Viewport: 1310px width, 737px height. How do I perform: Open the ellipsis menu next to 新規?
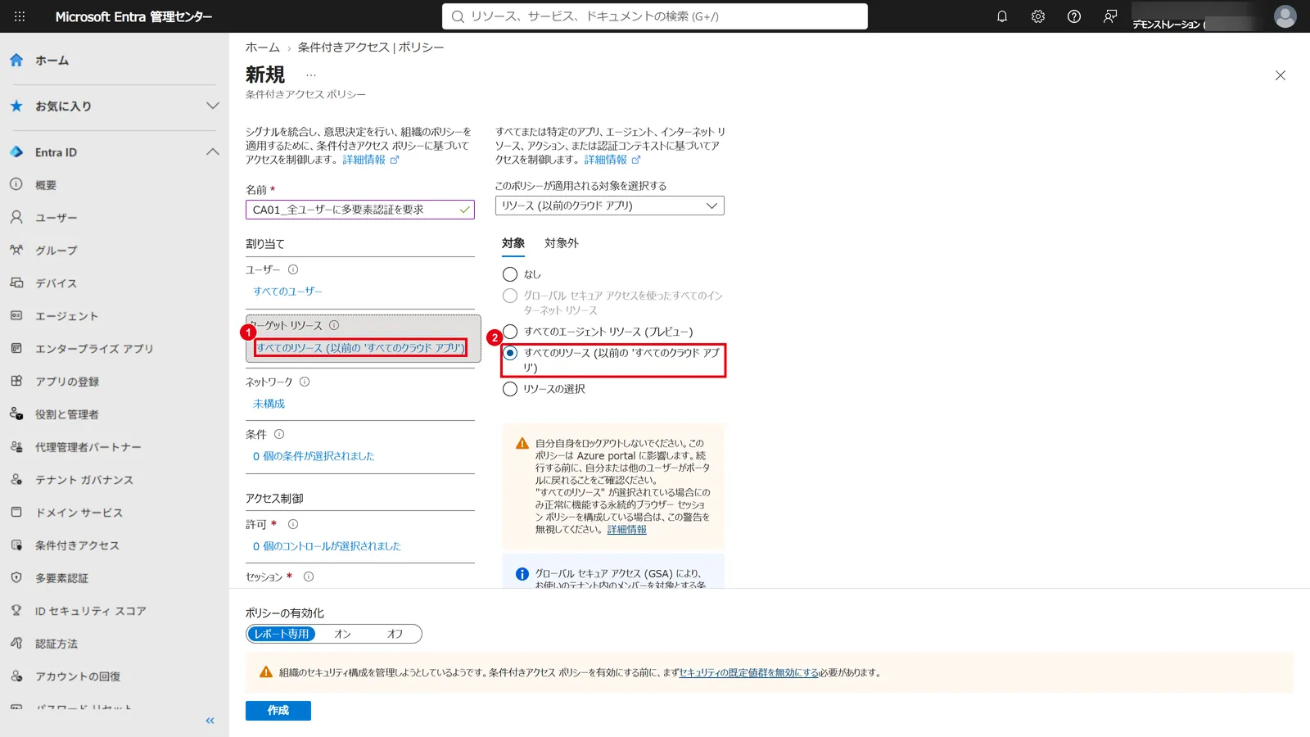(311, 75)
